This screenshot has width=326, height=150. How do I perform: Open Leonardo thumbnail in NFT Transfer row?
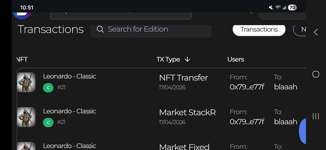point(26,82)
